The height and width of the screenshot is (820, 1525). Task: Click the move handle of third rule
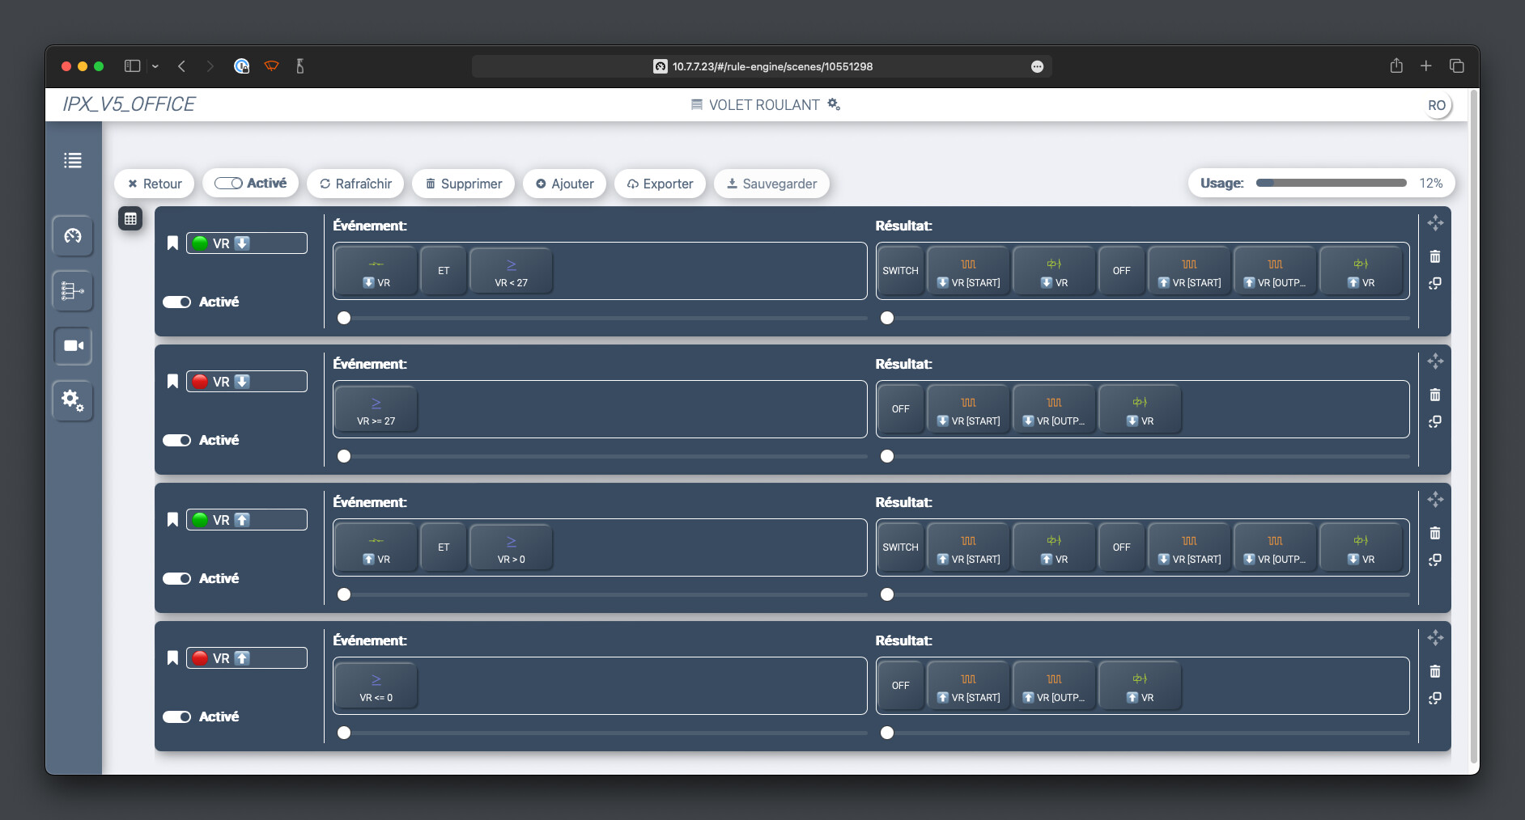click(x=1434, y=500)
